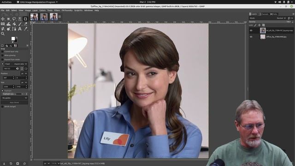This screenshot has height=166, width=295.
Task: Switch to the Paths tab
Action: pyautogui.click(x=274, y=14)
